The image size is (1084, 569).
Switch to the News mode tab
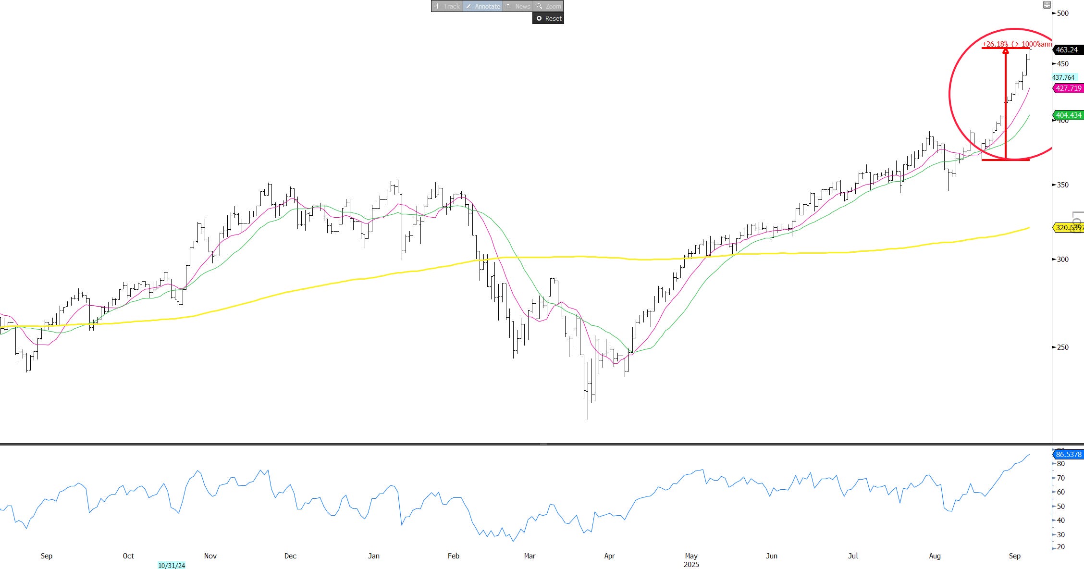pos(522,6)
